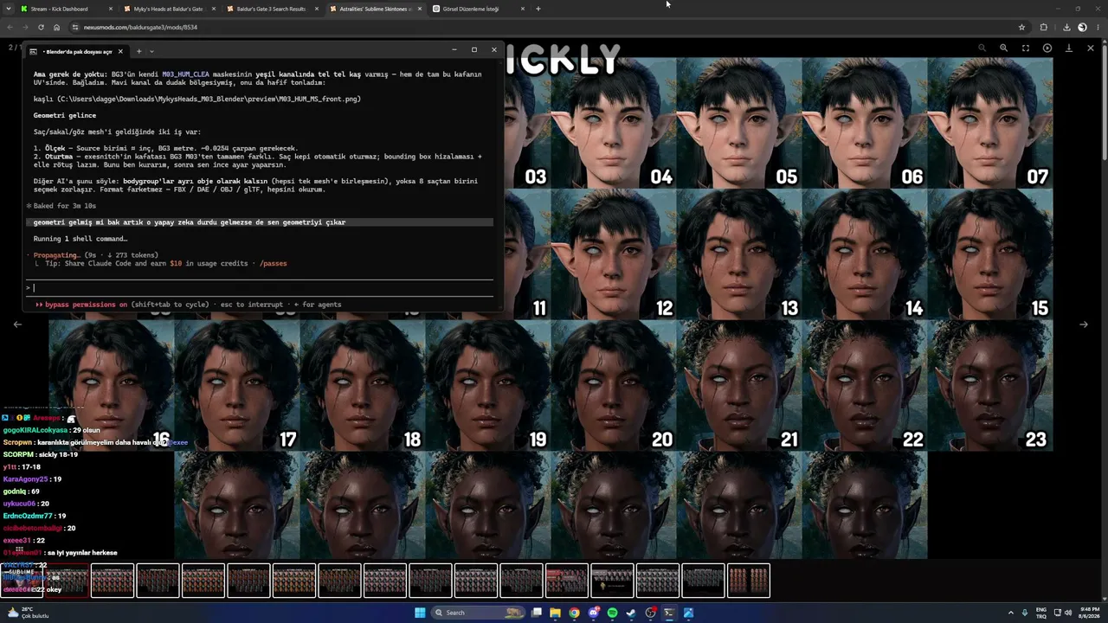Click the "Running 1 shell command…" line
The height and width of the screenshot is (623, 1108).
click(x=81, y=239)
